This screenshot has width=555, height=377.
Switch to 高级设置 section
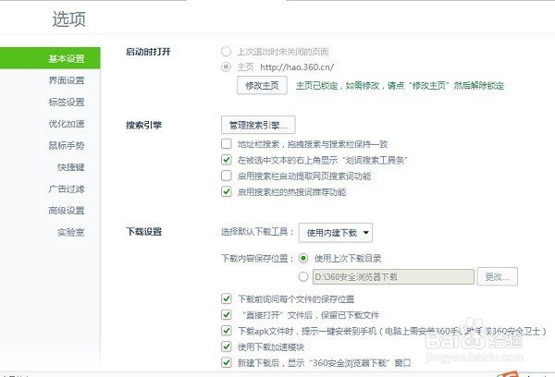67,211
